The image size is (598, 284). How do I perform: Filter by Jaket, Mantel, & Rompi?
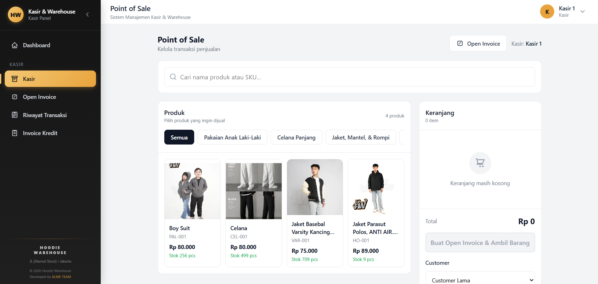coord(361,137)
